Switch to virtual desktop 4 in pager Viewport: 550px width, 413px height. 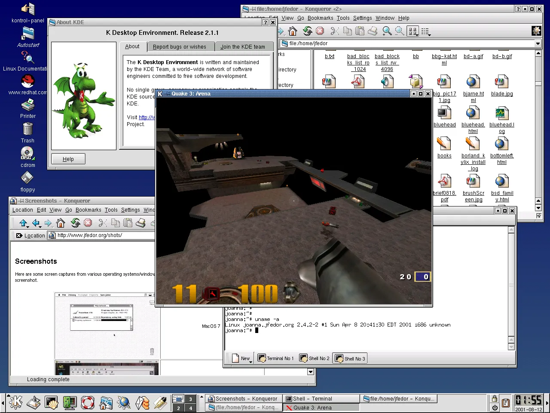(190, 408)
